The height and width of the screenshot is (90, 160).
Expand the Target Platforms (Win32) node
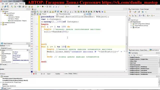[x=131, y=25]
